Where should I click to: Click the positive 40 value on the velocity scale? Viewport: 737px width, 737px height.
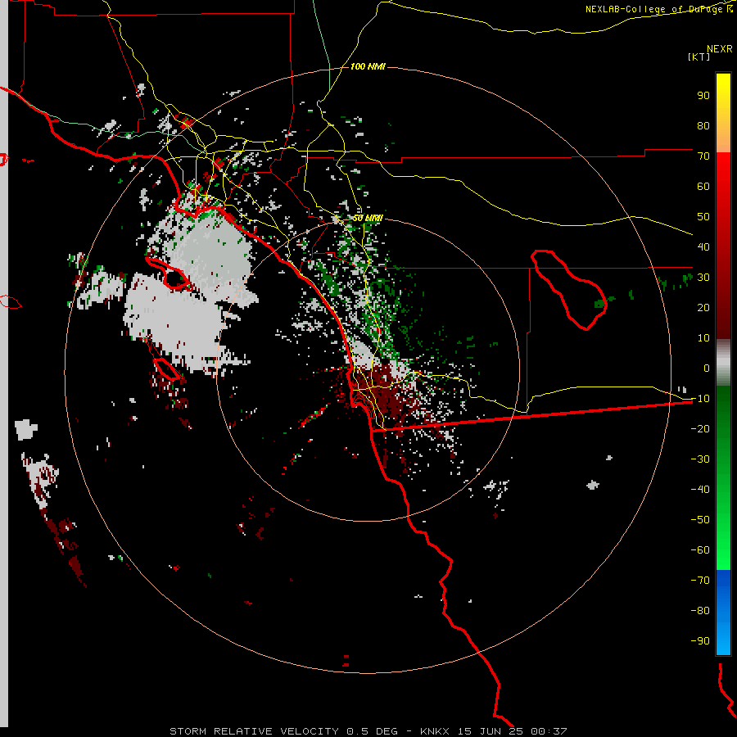pos(703,247)
